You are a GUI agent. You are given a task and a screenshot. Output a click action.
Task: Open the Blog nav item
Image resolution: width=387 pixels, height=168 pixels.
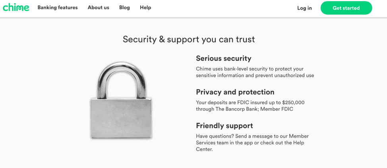point(124,8)
